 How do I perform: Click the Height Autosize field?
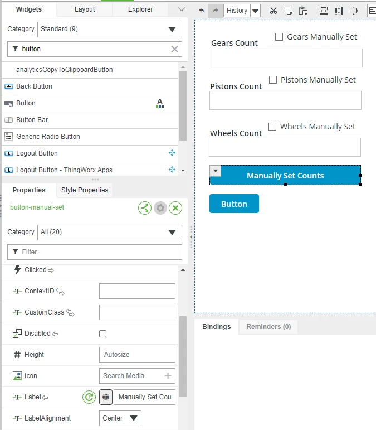(137, 355)
